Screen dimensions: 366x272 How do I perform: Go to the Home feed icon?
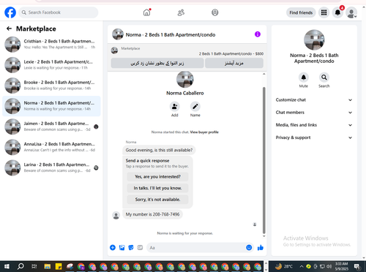[x=146, y=12]
